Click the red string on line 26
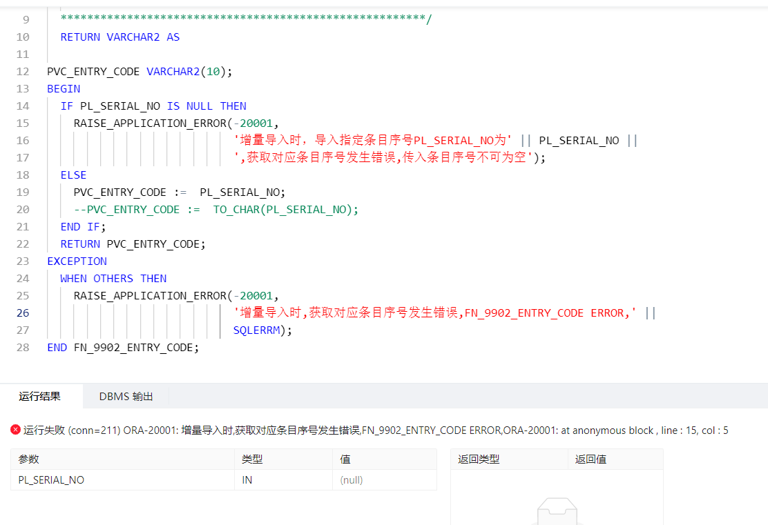 pos(435,313)
